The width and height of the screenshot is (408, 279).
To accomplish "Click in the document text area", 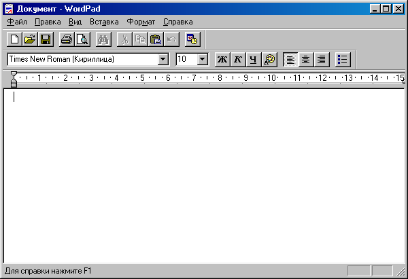I will click(204, 176).
